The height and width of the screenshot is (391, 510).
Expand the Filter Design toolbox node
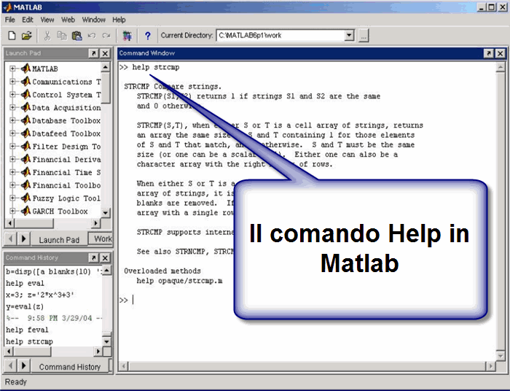[x=12, y=146]
